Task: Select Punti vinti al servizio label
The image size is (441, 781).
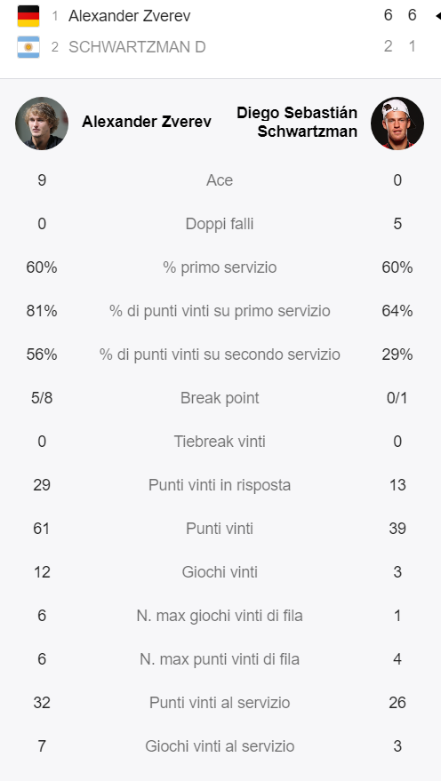Action: coord(220,703)
